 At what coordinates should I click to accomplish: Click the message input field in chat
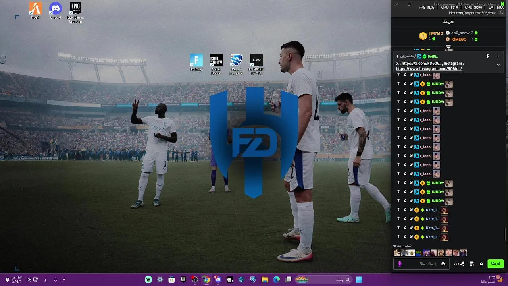(421, 264)
